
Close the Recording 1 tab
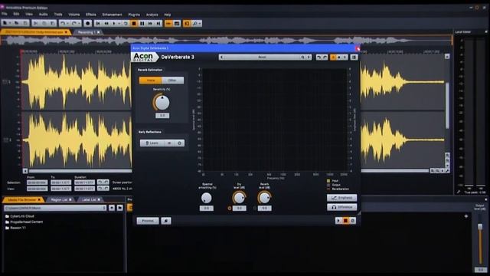99,32
